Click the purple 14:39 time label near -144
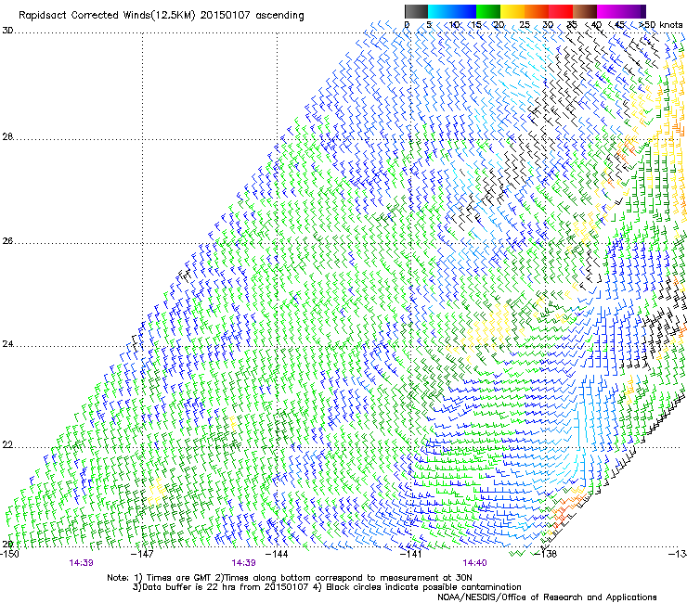The height and width of the screenshot is (603, 687). tap(243, 563)
